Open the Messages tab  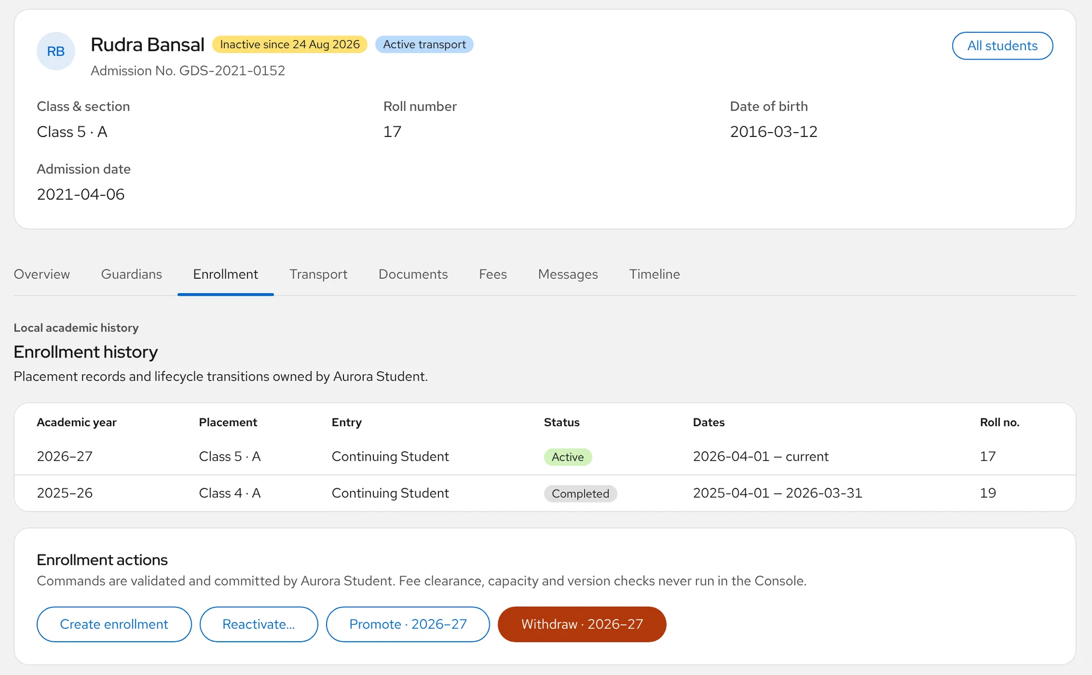point(568,274)
